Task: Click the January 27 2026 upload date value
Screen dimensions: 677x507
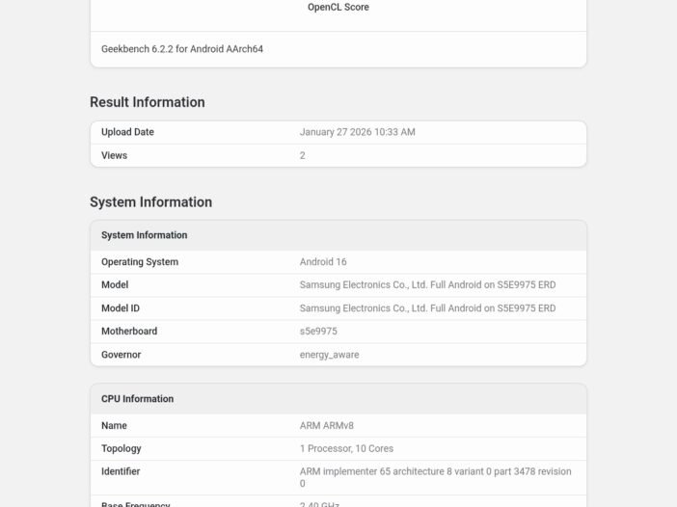Action: coord(357,132)
